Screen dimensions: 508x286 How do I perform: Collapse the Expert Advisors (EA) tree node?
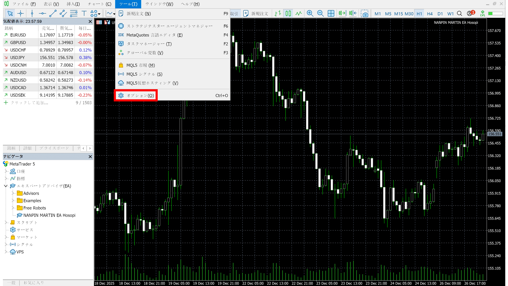click(6, 186)
